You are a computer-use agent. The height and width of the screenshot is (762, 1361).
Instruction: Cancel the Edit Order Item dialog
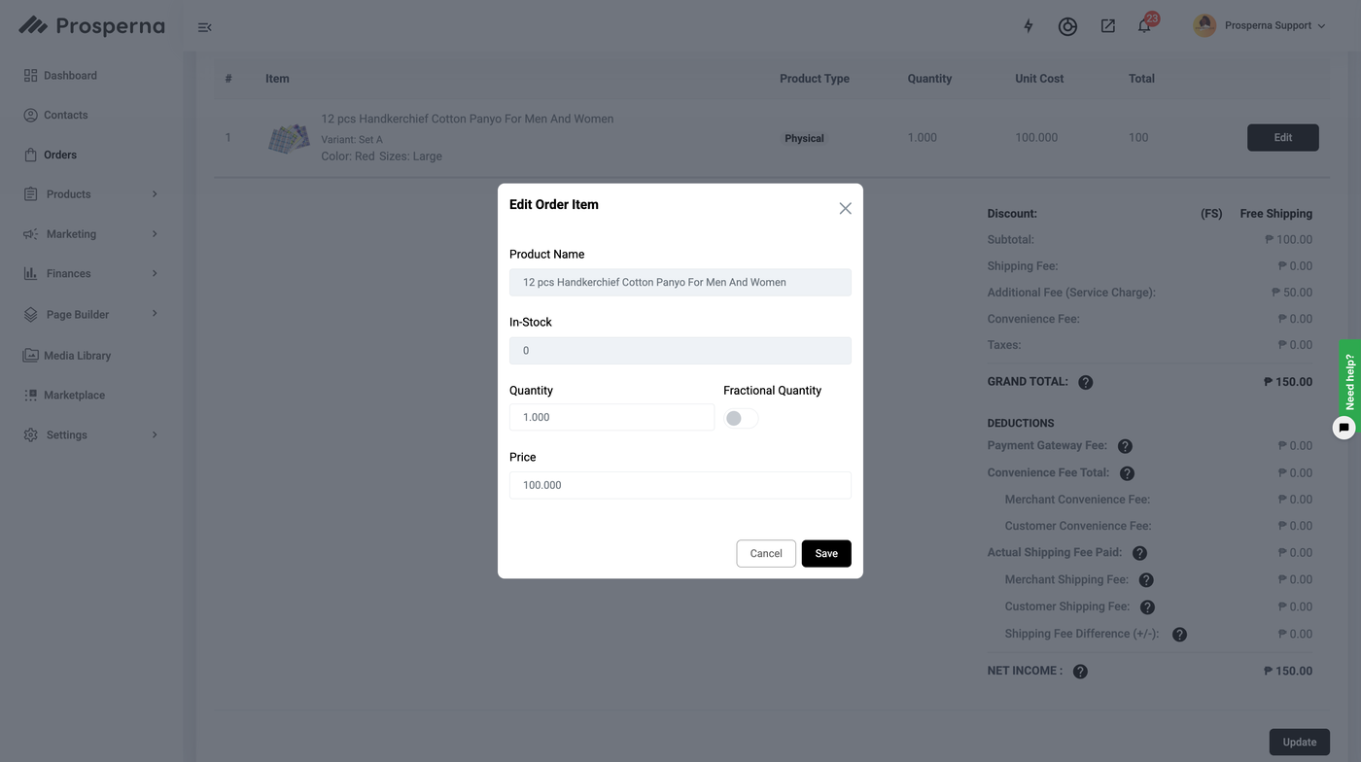click(766, 553)
